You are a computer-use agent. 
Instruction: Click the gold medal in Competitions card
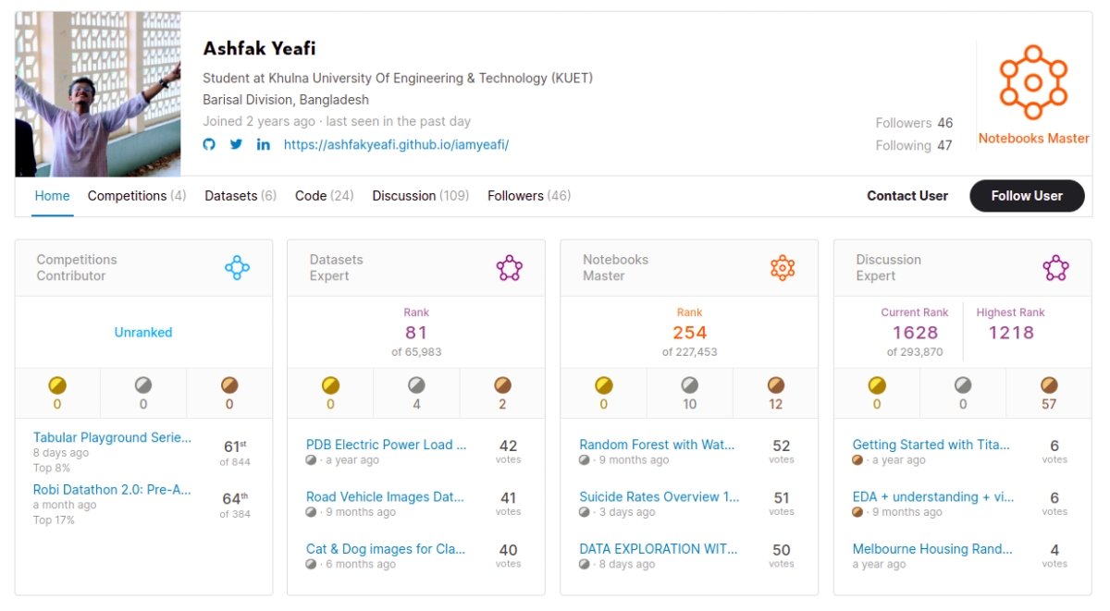click(57, 385)
